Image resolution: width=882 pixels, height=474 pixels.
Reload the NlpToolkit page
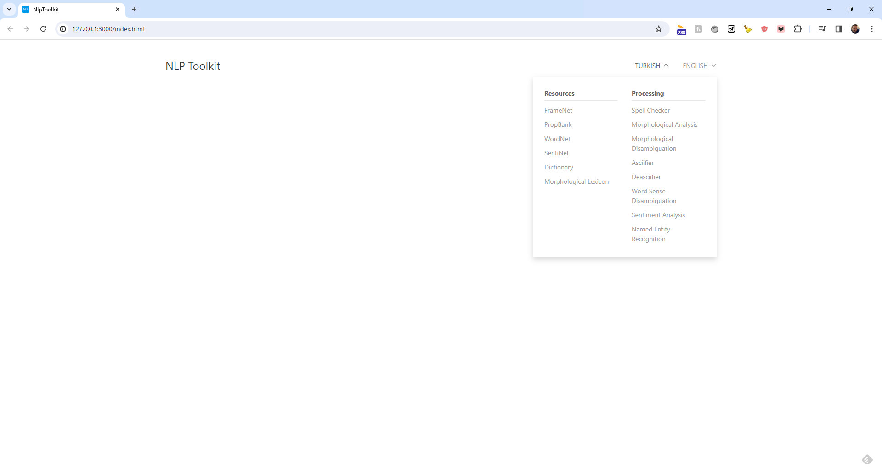(43, 28)
